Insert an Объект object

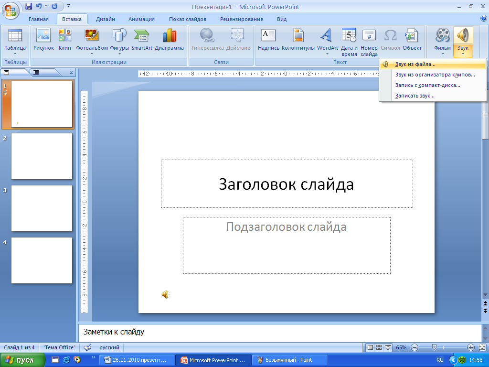412,40
